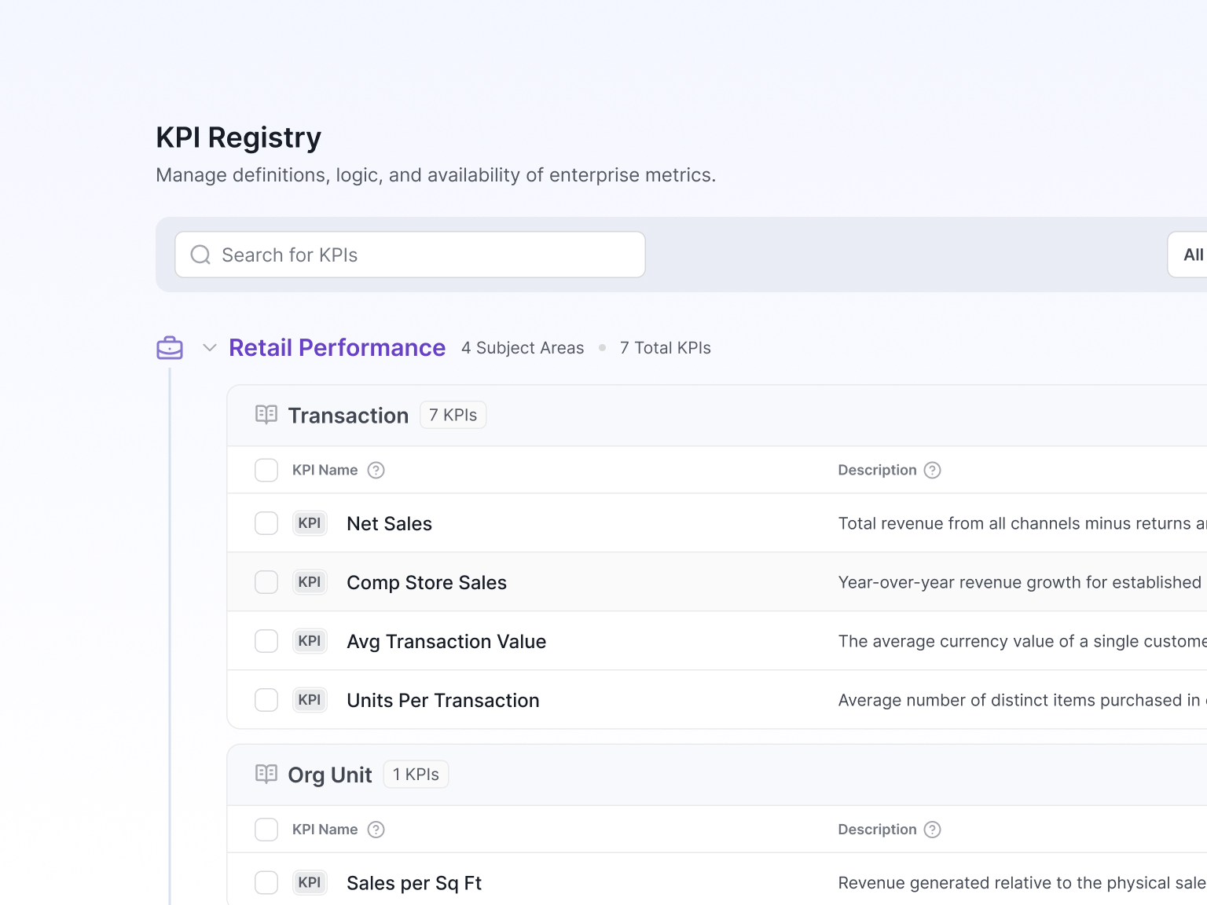Click the KPI badge beside Comp Store Sales
Image resolution: width=1207 pixels, height=905 pixels.
(310, 582)
